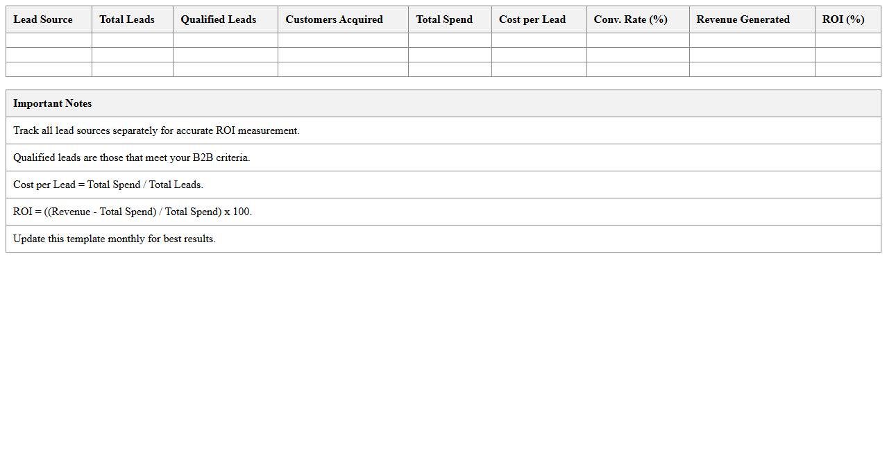Screen dimensions: 887x451
Task: Select the ROI (%) header cell
Action: click(843, 19)
